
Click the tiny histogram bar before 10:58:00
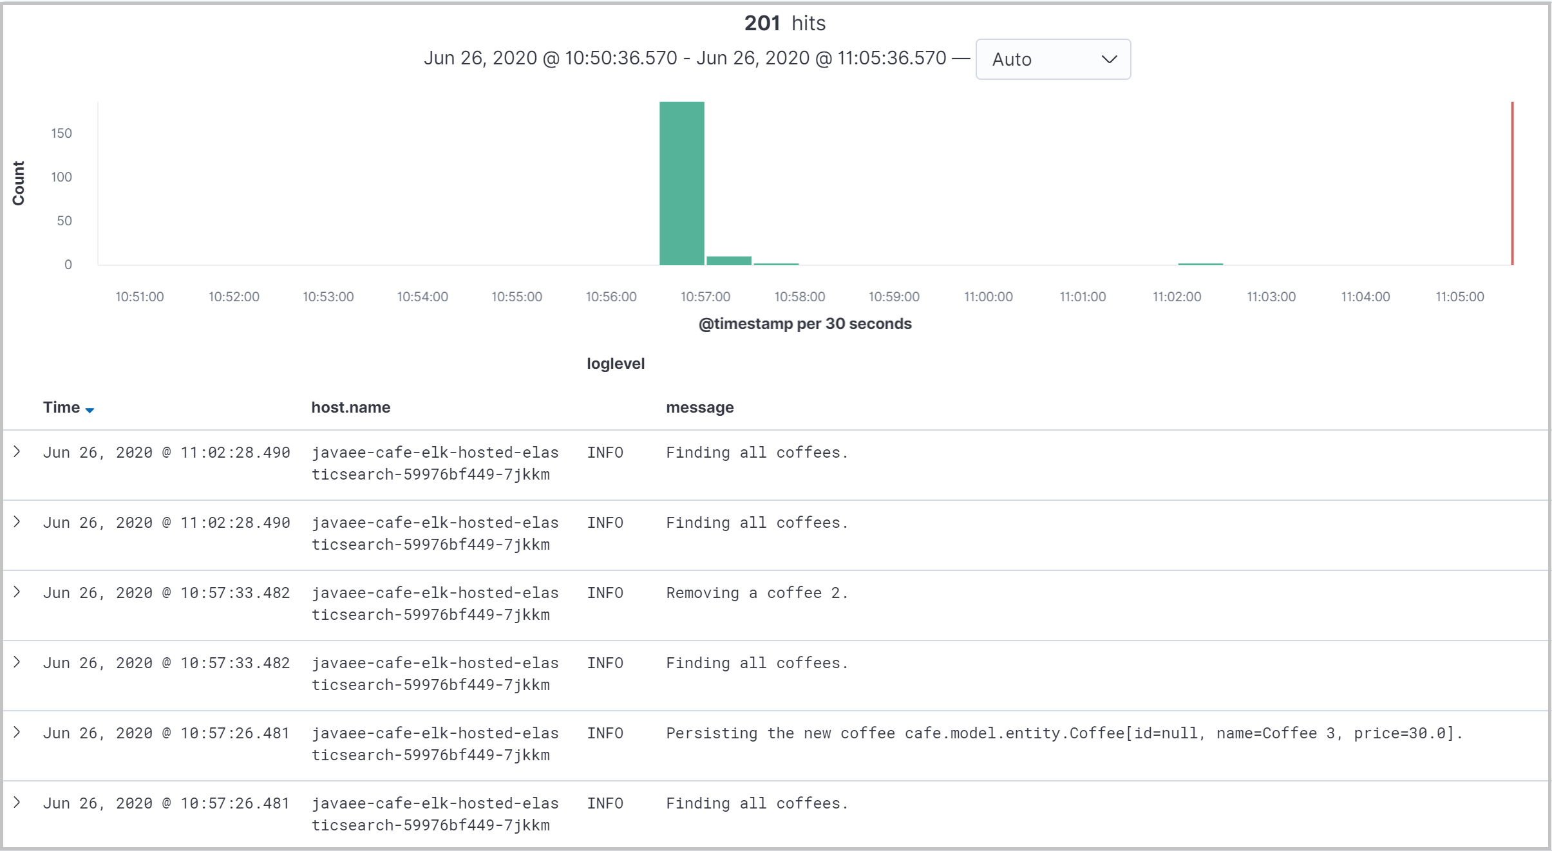776,264
